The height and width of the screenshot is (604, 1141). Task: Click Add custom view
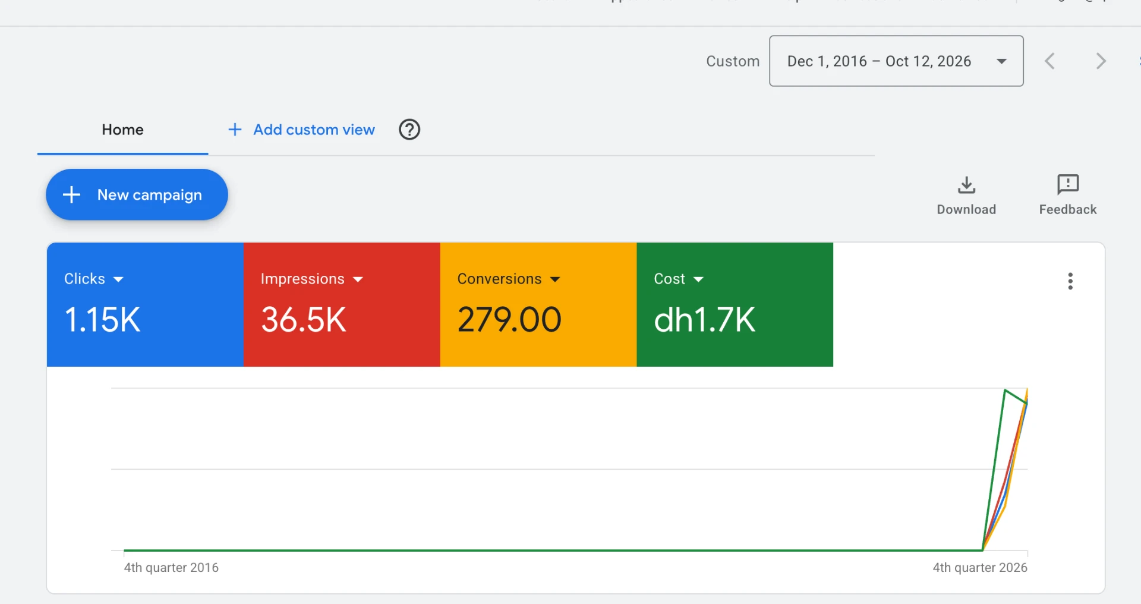(x=302, y=130)
